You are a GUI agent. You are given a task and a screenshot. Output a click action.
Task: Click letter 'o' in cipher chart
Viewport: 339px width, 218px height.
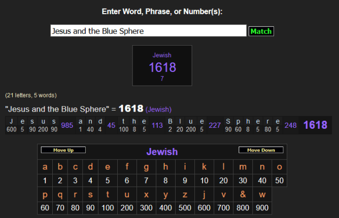[x=279, y=167]
